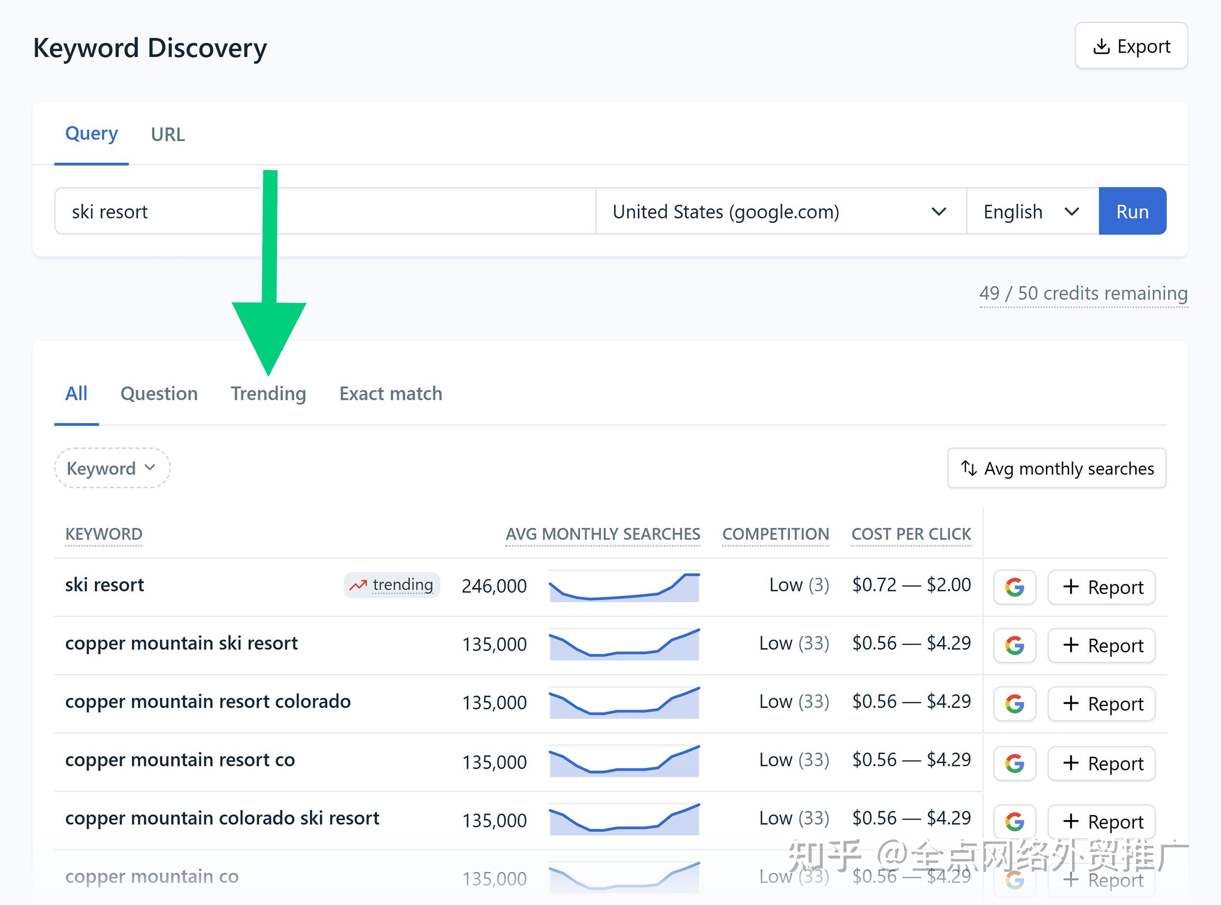Screen dimensions: 1221x905
Task: Switch to the URL tab
Action: pos(168,134)
